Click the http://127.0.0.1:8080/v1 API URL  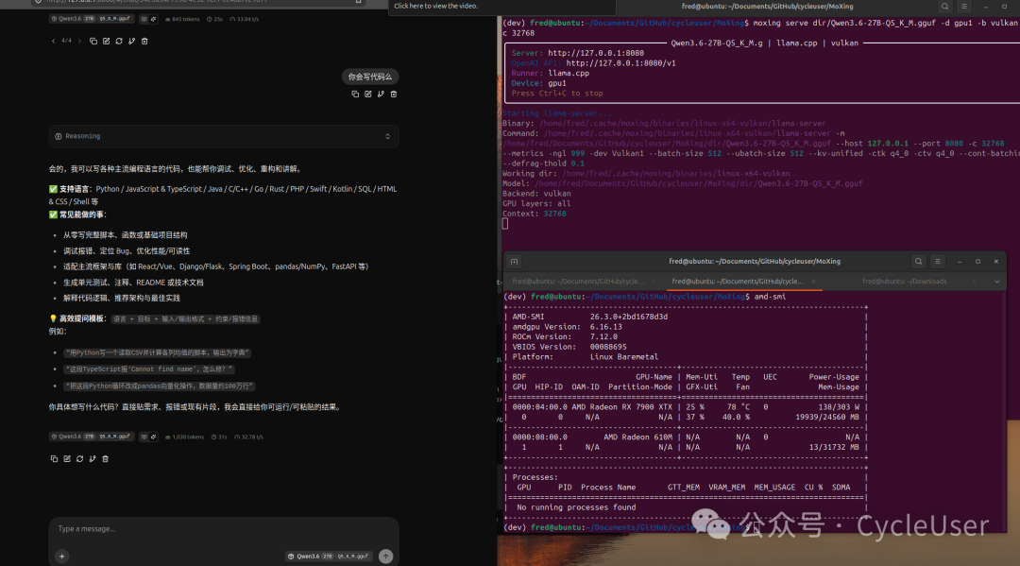pos(620,63)
